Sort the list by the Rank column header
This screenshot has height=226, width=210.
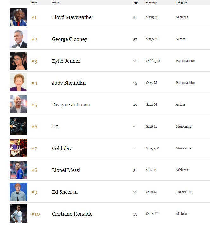(34, 3)
